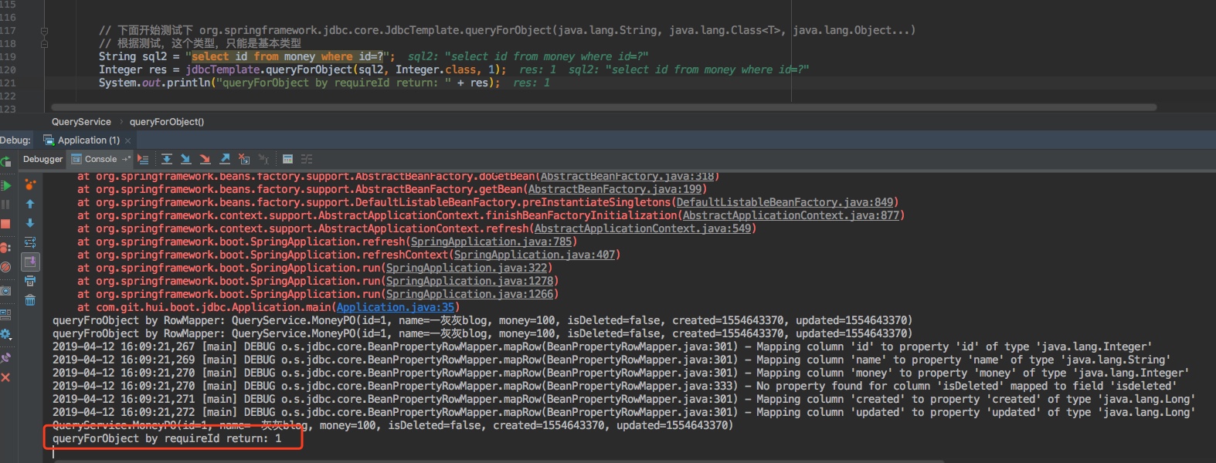Switch to the Debugger tab
This screenshot has width=1216, height=463.
(42, 159)
